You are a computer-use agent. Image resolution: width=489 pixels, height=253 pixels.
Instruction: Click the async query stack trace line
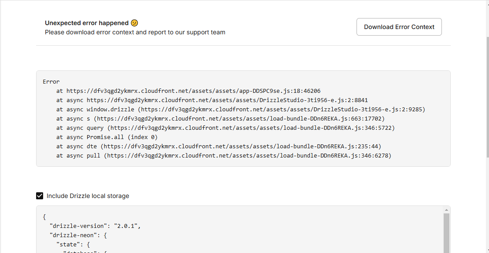point(225,128)
